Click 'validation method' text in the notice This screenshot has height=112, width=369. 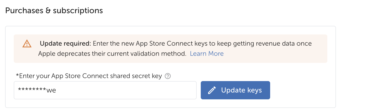point(160,53)
